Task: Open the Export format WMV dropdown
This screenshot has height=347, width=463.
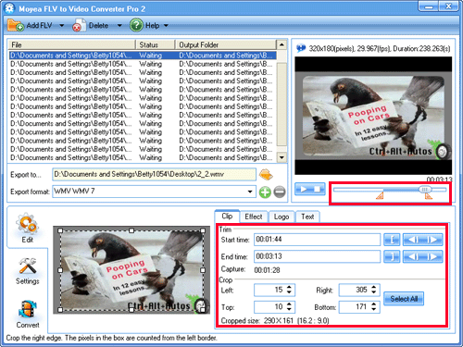Action: pyautogui.click(x=250, y=192)
